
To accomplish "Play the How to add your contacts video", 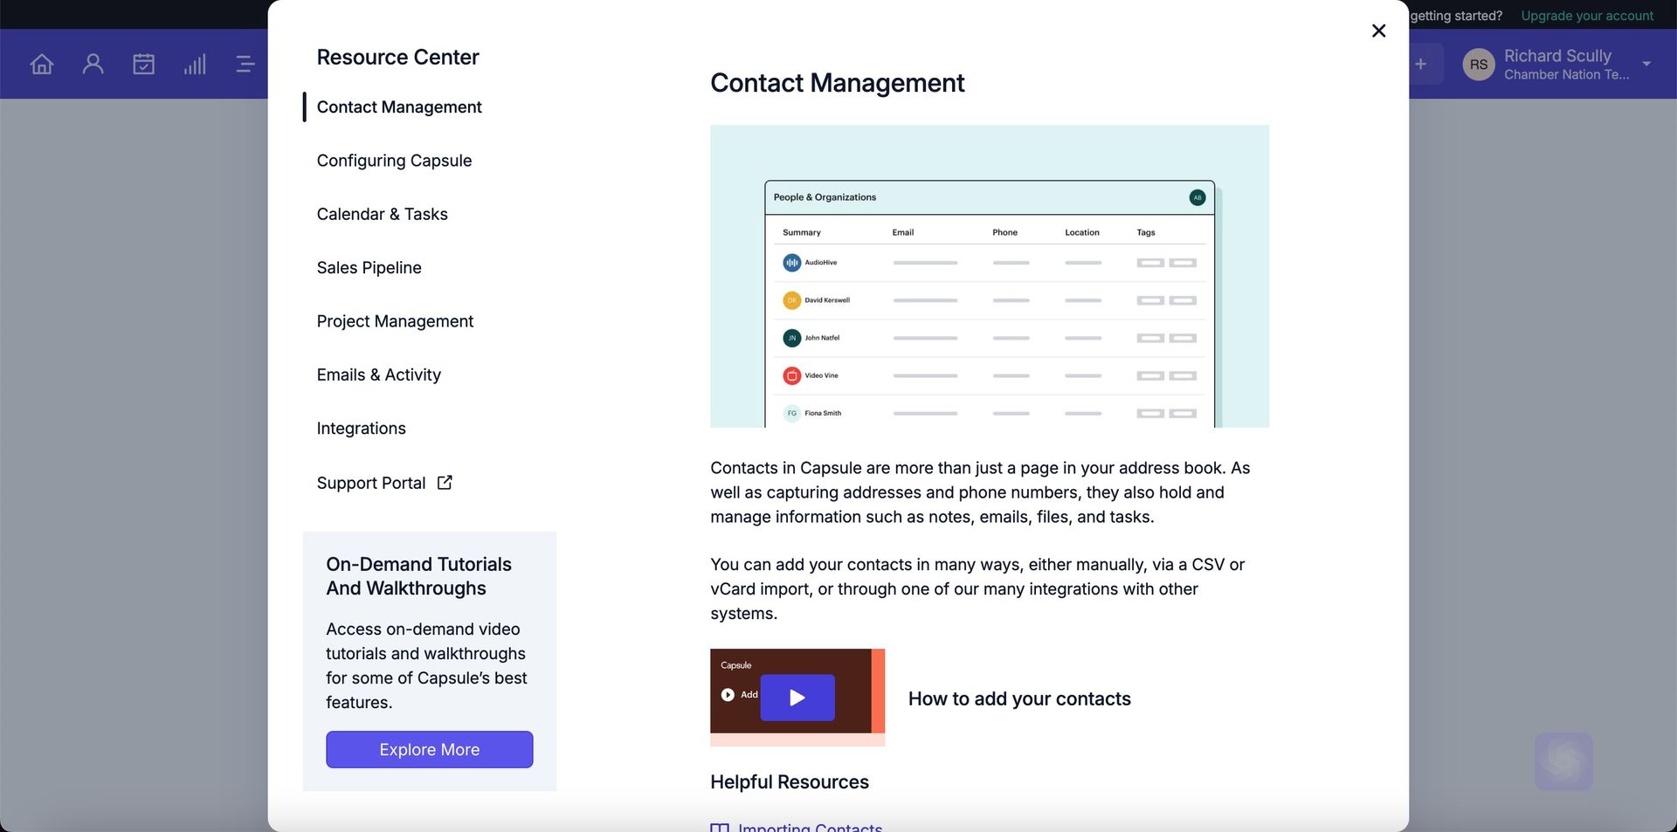I will coord(797,697).
